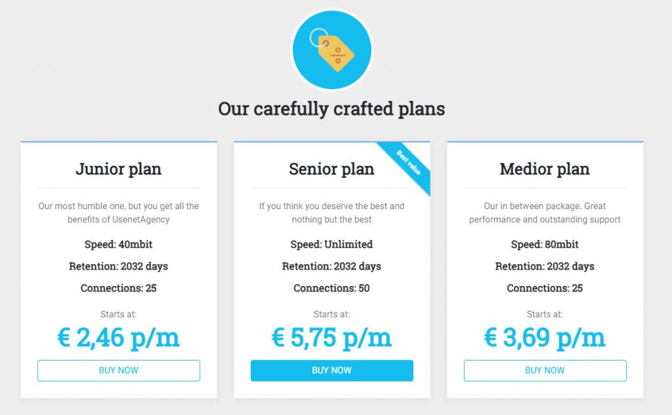
Task: Click the Speed: 80mbit text
Action: click(545, 245)
